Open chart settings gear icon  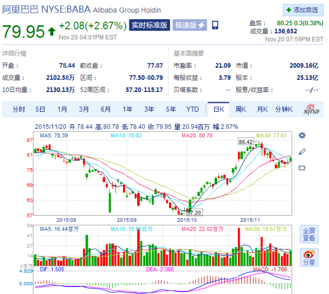pos(302,135)
